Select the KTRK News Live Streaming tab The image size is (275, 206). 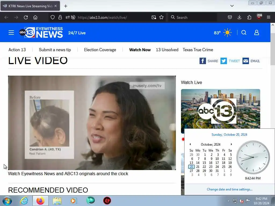tap(30, 6)
